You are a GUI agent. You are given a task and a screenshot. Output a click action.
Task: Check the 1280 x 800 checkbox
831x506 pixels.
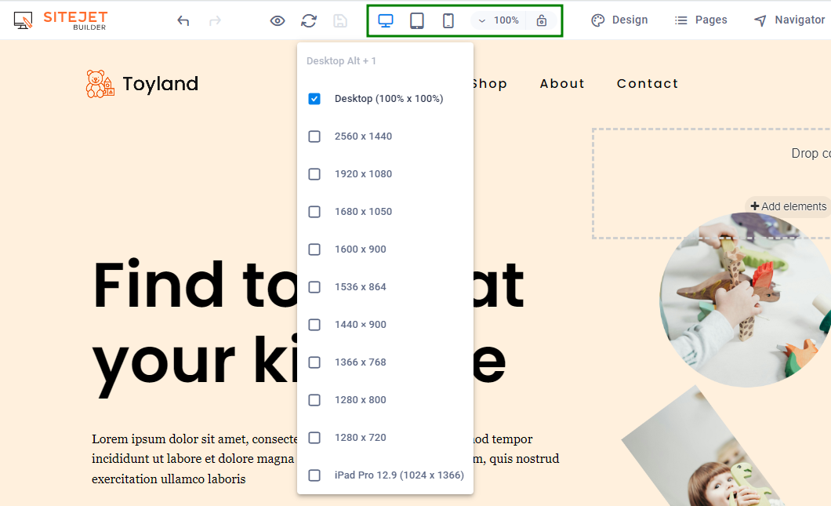pyautogui.click(x=314, y=400)
